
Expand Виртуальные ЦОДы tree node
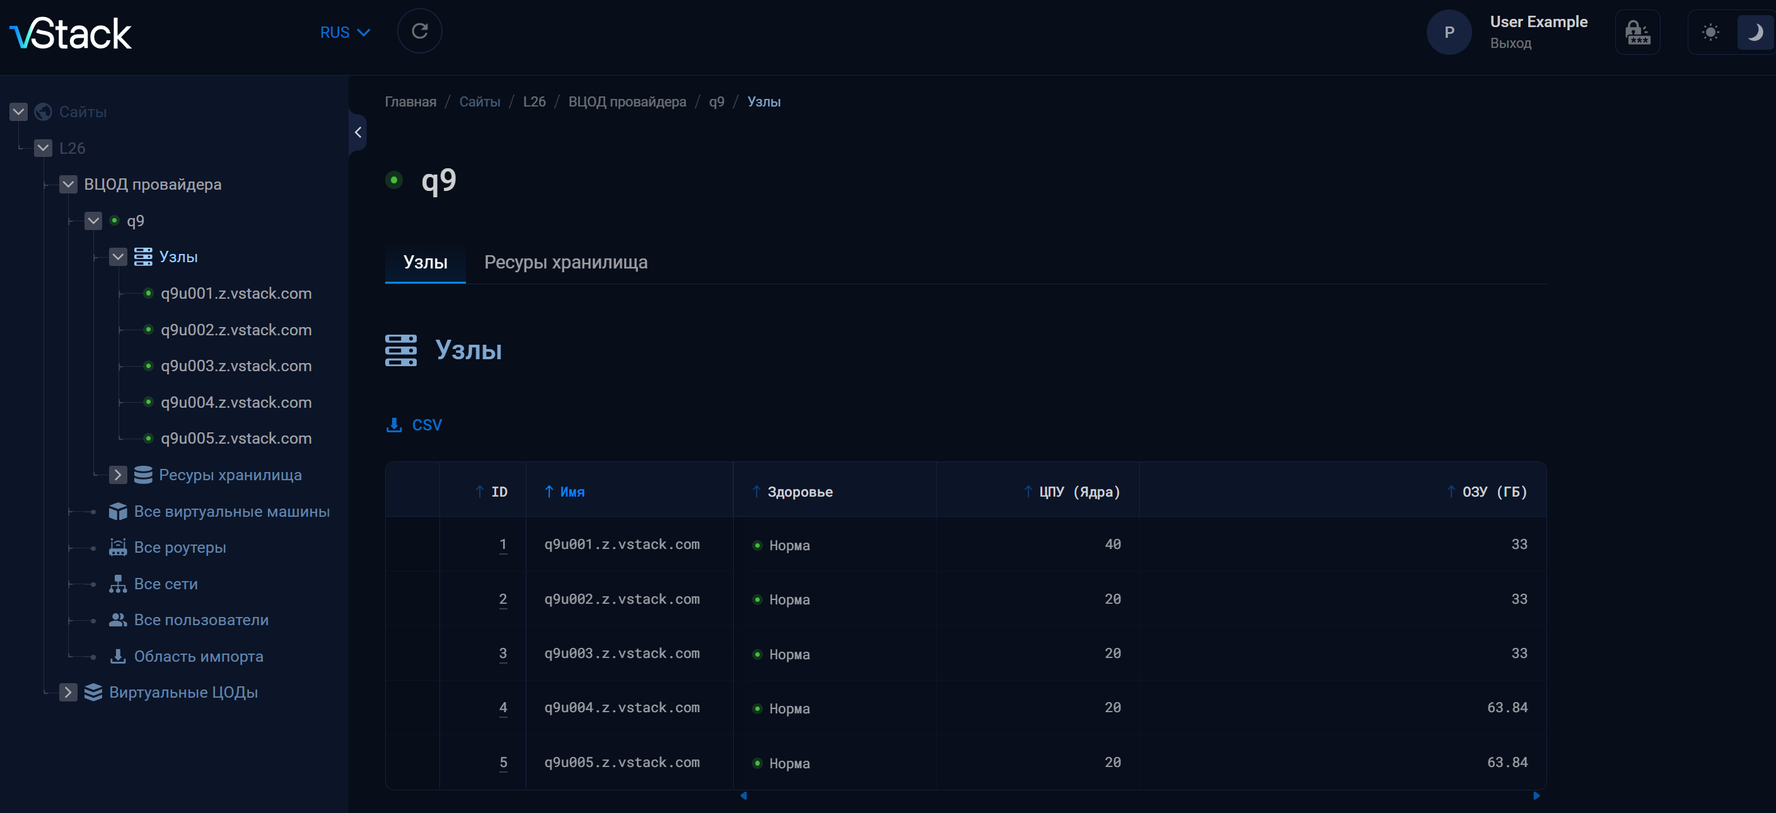click(x=68, y=693)
